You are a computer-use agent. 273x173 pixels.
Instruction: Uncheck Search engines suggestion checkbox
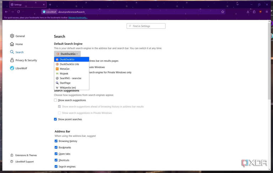click(56, 166)
